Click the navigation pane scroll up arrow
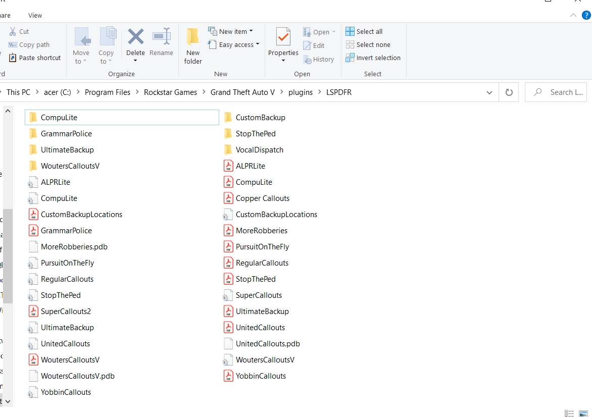Image resolution: width=592 pixels, height=417 pixels. click(8, 111)
